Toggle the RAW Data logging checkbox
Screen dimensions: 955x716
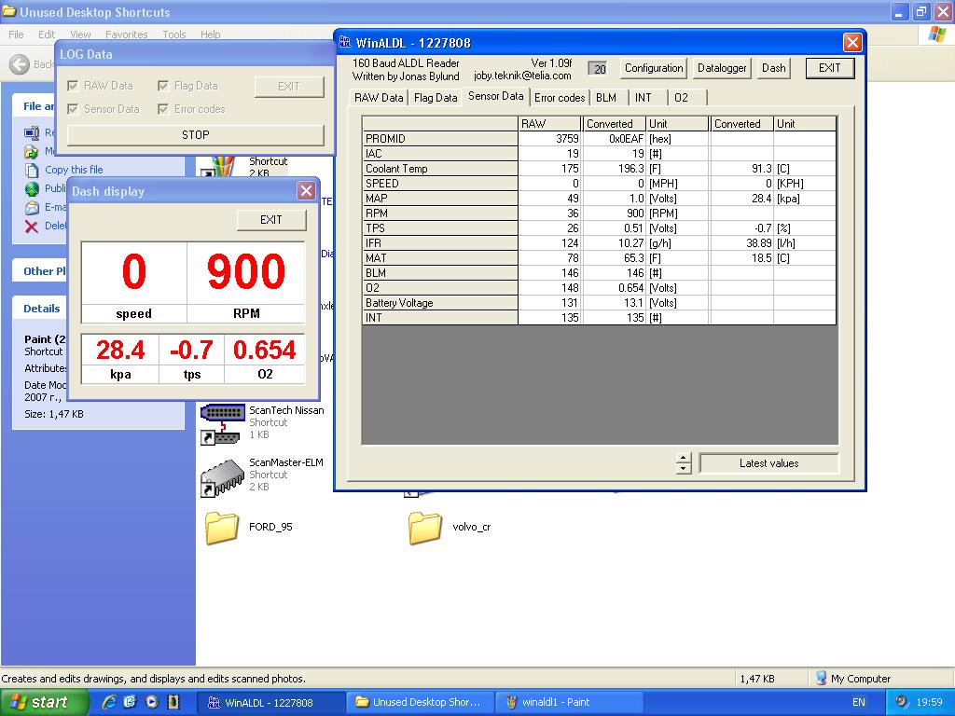click(x=73, y=86)
